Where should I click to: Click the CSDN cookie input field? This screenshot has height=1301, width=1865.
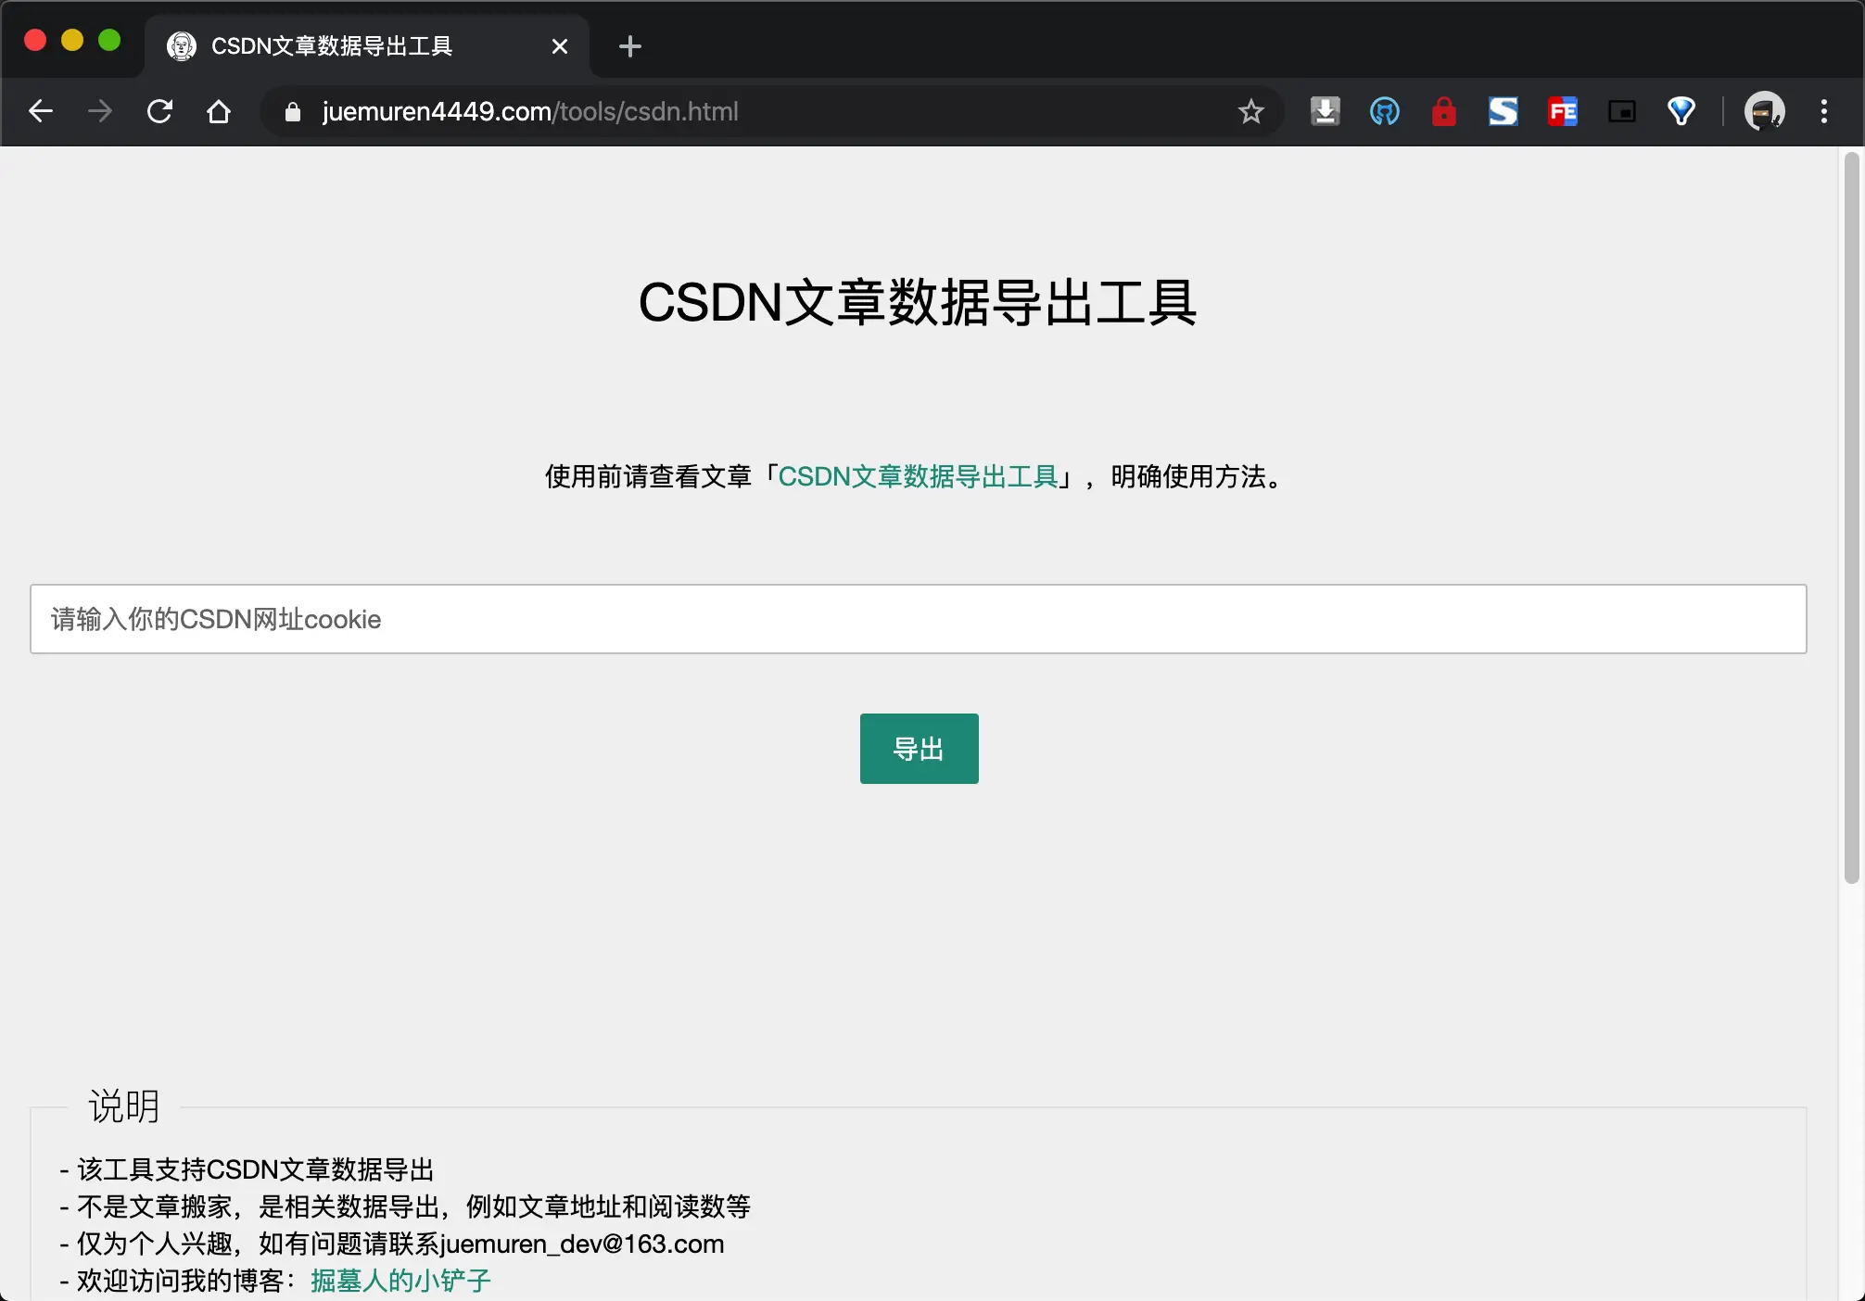point(918,619)
